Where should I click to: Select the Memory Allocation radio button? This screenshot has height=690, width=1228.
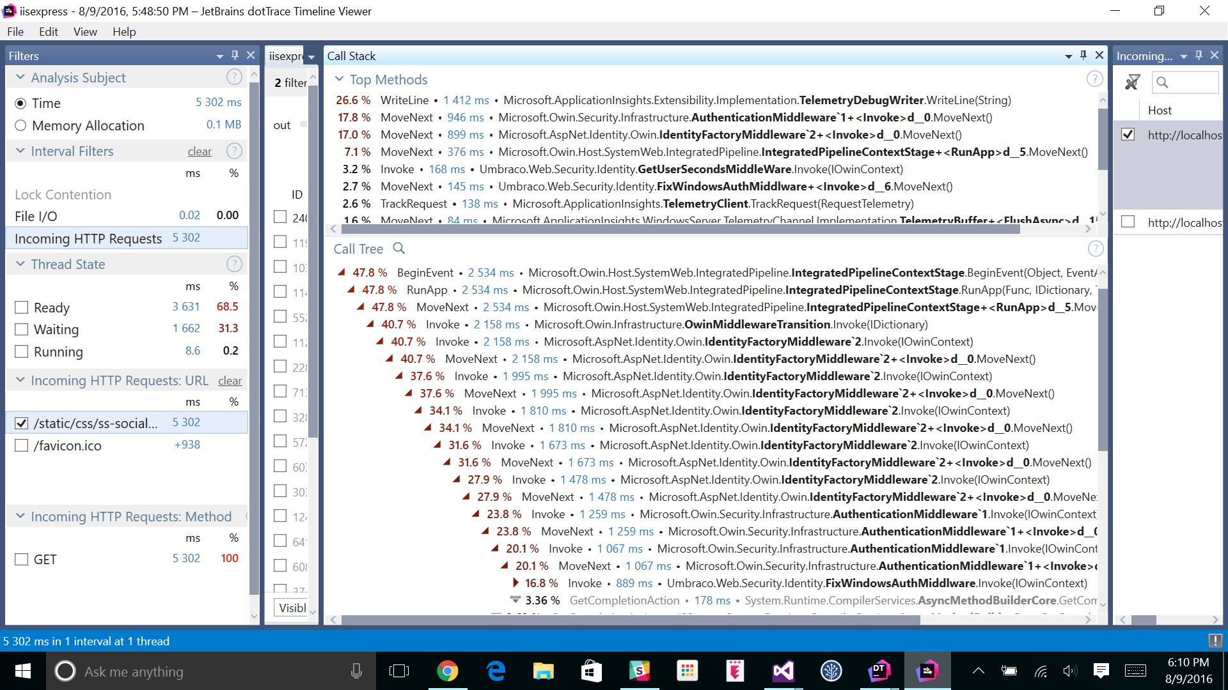[20, 125]
